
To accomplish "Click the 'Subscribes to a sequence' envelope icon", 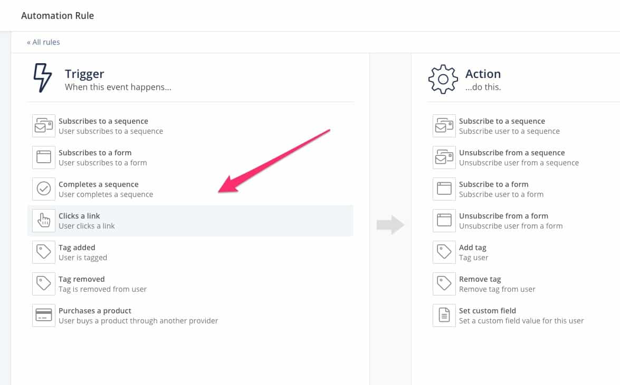I will [x=44, y=126].
